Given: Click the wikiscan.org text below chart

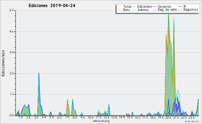Looking at the screenshot, I should pos(101,121).
